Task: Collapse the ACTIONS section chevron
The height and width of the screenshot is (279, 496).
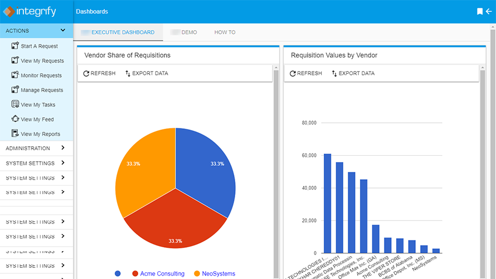Action: (62, 30)
